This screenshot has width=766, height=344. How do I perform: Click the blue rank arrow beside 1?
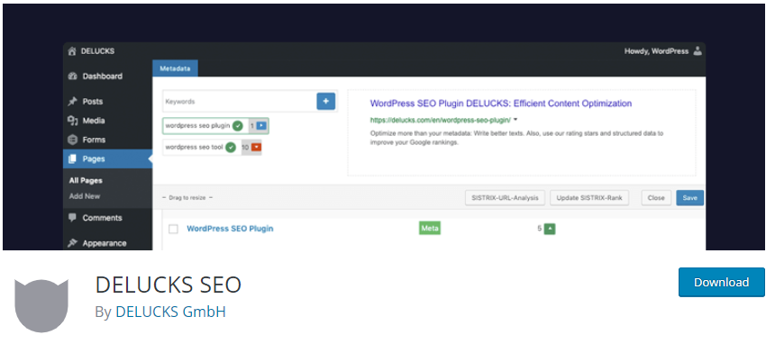click(261, 126)
